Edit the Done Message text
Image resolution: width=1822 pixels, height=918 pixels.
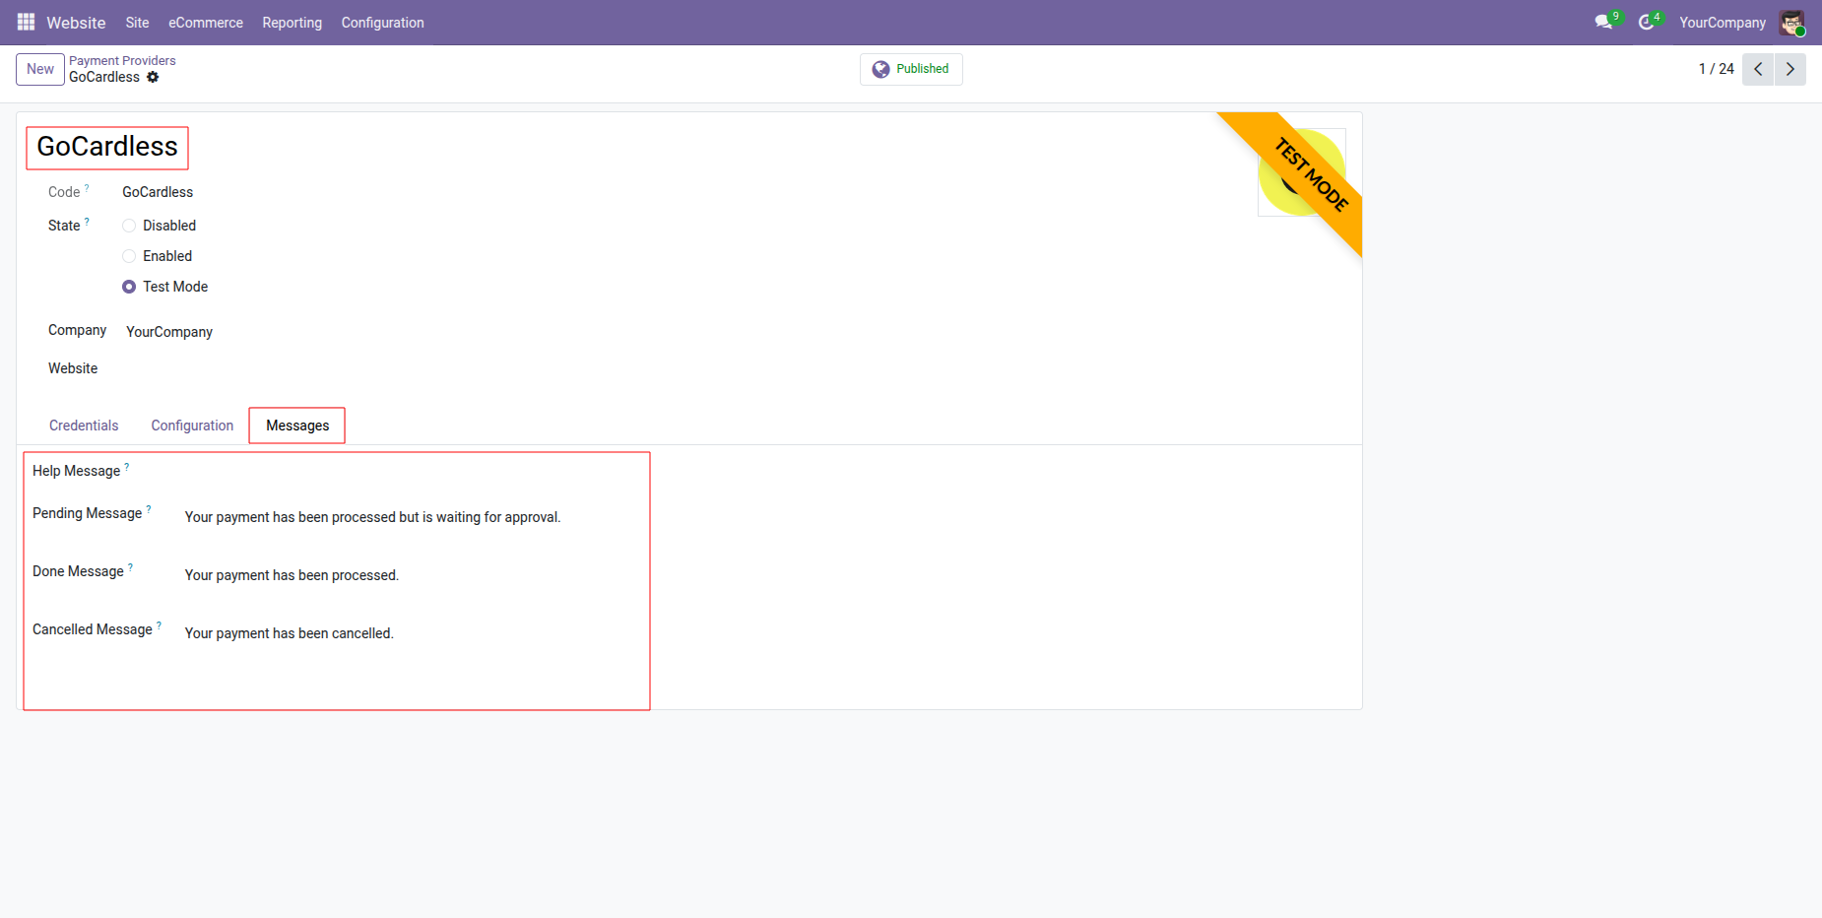[292, 575]
